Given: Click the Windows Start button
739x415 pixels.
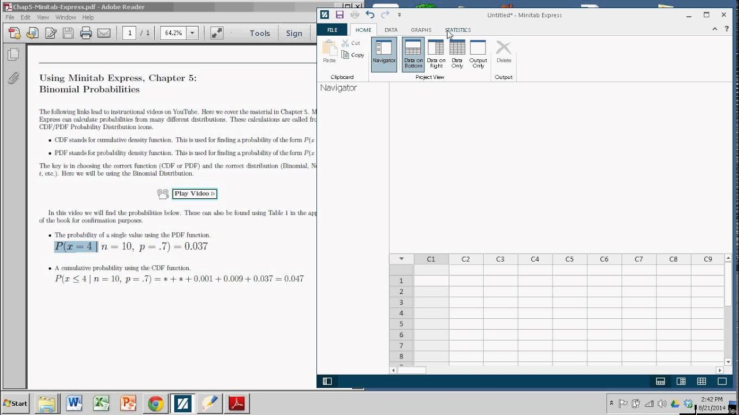Looking at the screenshot, I should (15, 403).
